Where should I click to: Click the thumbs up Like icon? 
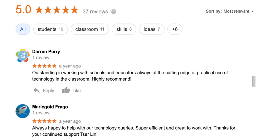(66, 90)
